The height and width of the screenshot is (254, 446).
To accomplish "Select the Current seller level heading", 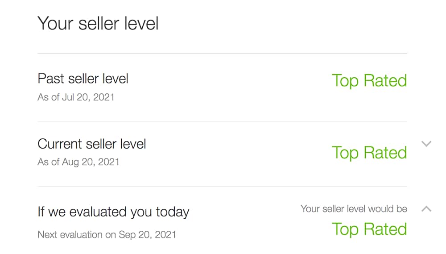I will (x=91, y=144).
